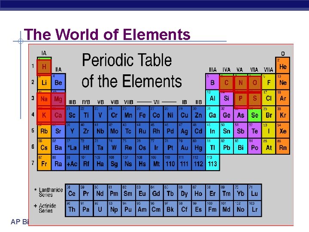Click the Selenium (Se) green cell
The image size is (309, 232).
point(254,115)
